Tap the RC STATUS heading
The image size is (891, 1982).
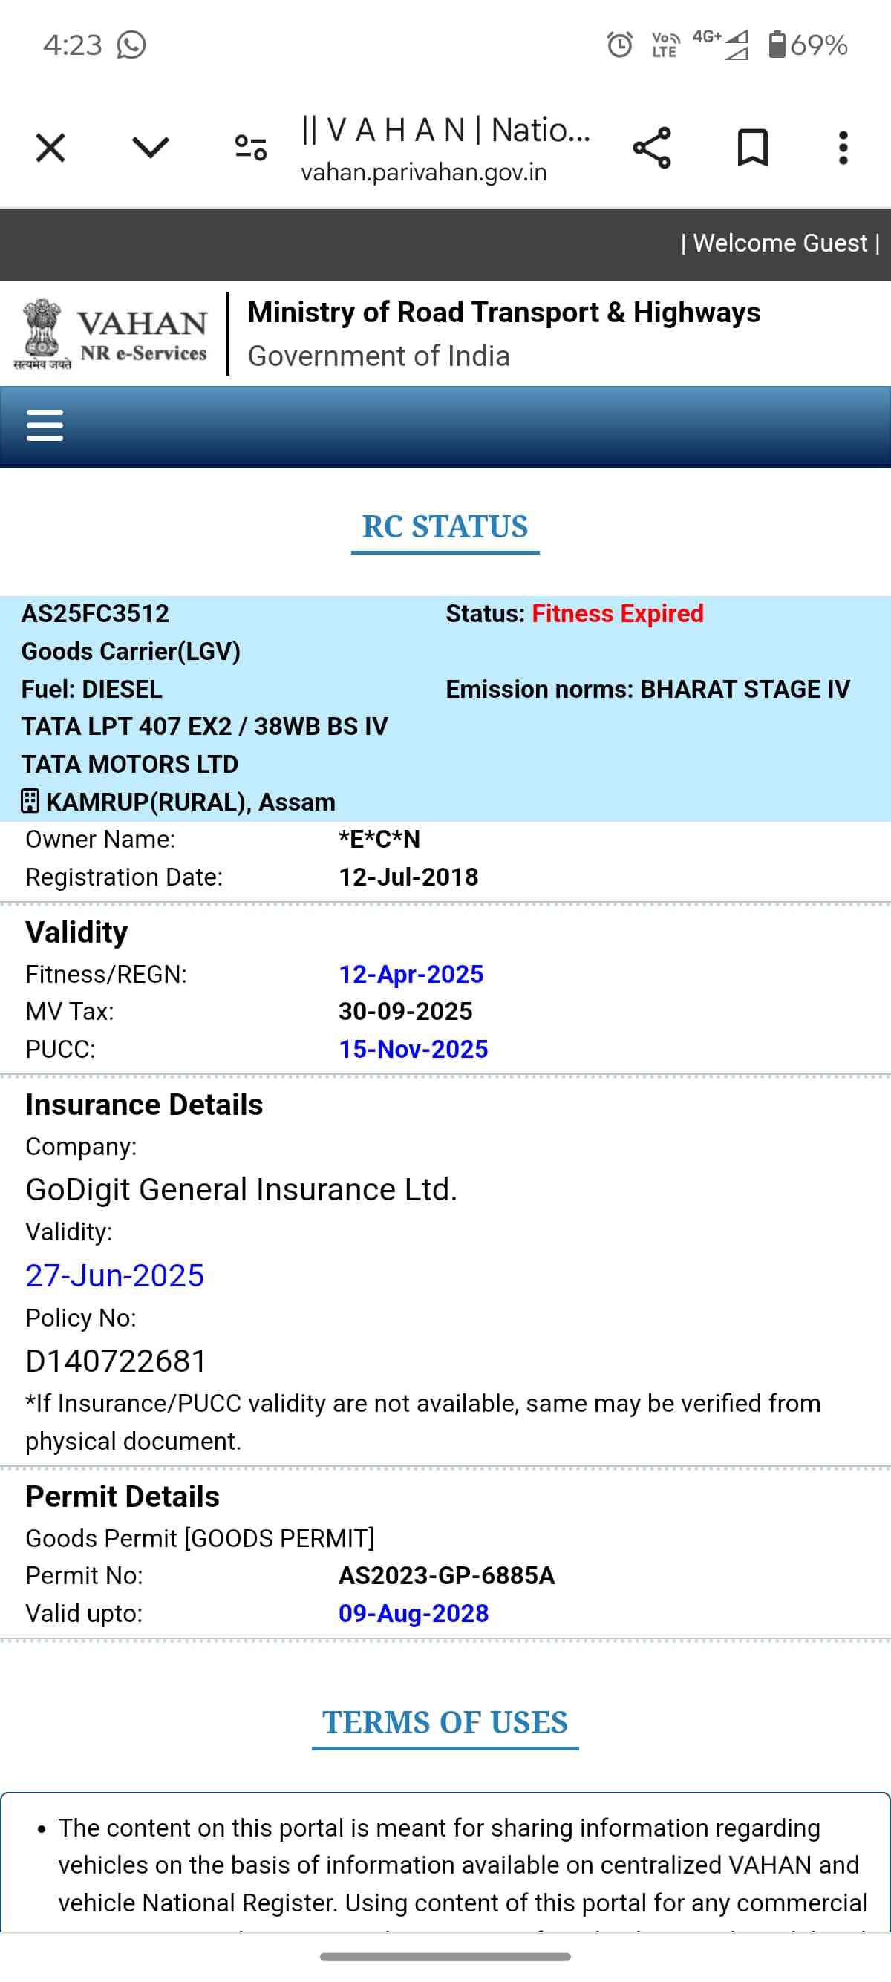point(445,527)
